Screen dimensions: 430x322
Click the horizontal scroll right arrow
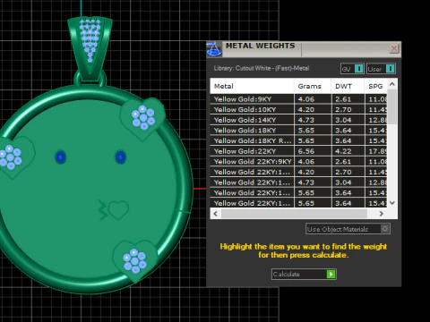click(x=381, y=214)
